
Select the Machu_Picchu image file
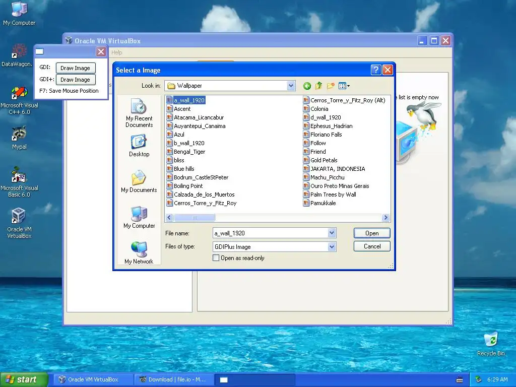click(x=324, y=177)
